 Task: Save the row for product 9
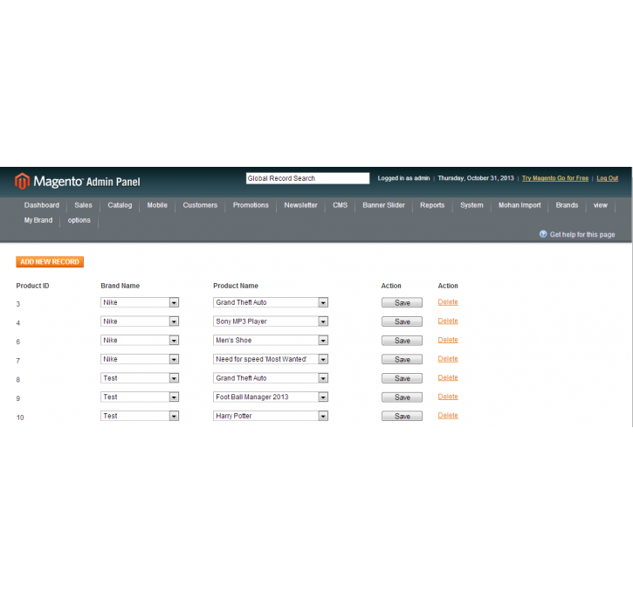[x=403, y=397]
